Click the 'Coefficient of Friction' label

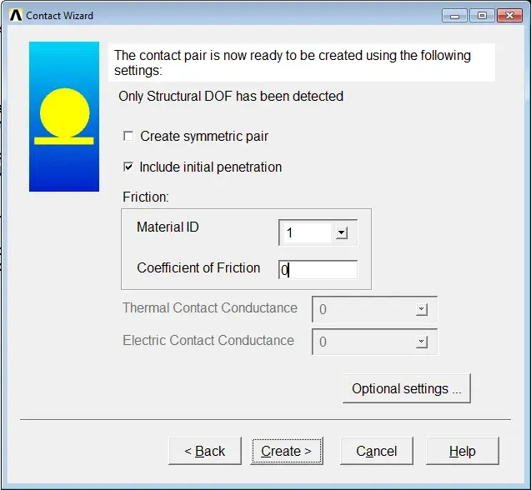[198, 267]
